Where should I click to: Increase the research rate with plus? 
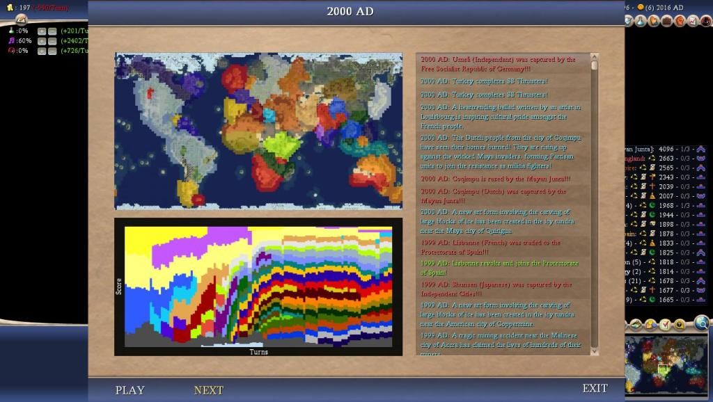(x=42, y=31)
